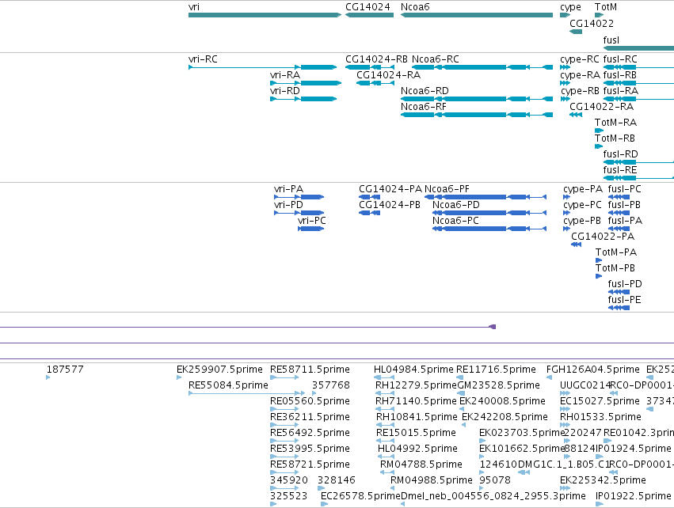Viewport: 674px width, 508px height.
Task: Click the vri-RD transcript label
Action: [x=285, y=91]
